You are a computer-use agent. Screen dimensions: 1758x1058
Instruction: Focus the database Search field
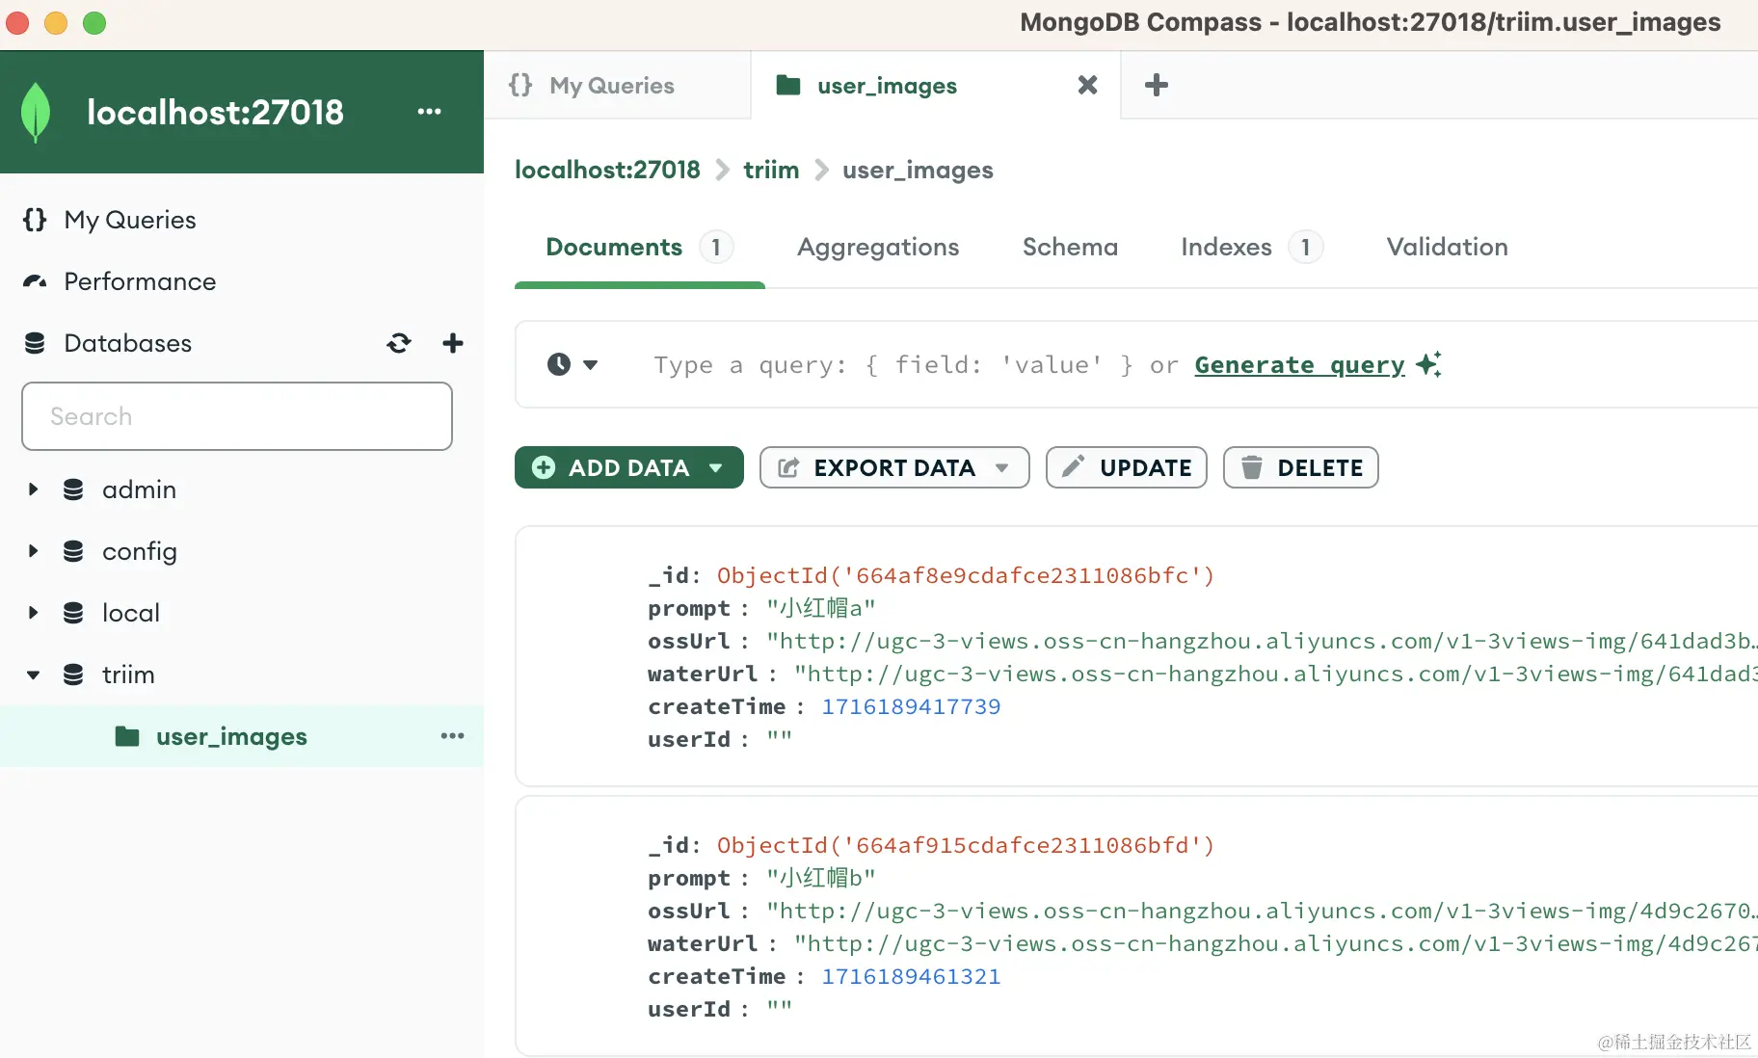tap(237, 416)
